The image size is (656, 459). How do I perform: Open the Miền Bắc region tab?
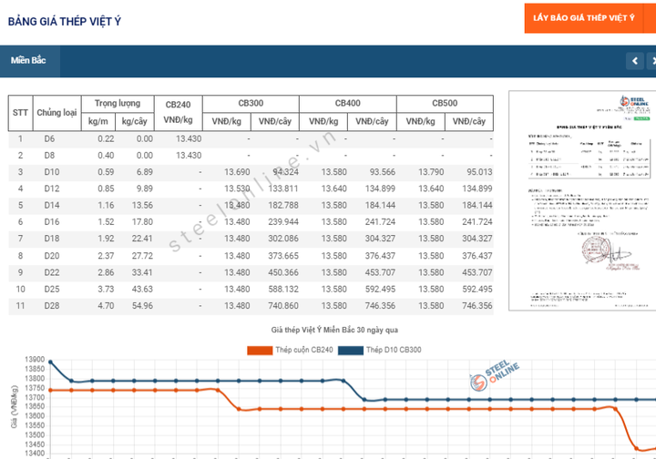pyautogui.click(x=28, y=61)
